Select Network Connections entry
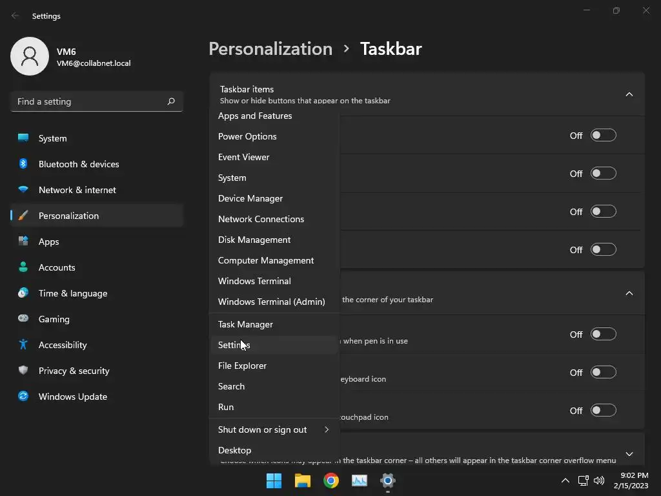The height and width of the screenshot is (496, 661). (x=274, y=219)
